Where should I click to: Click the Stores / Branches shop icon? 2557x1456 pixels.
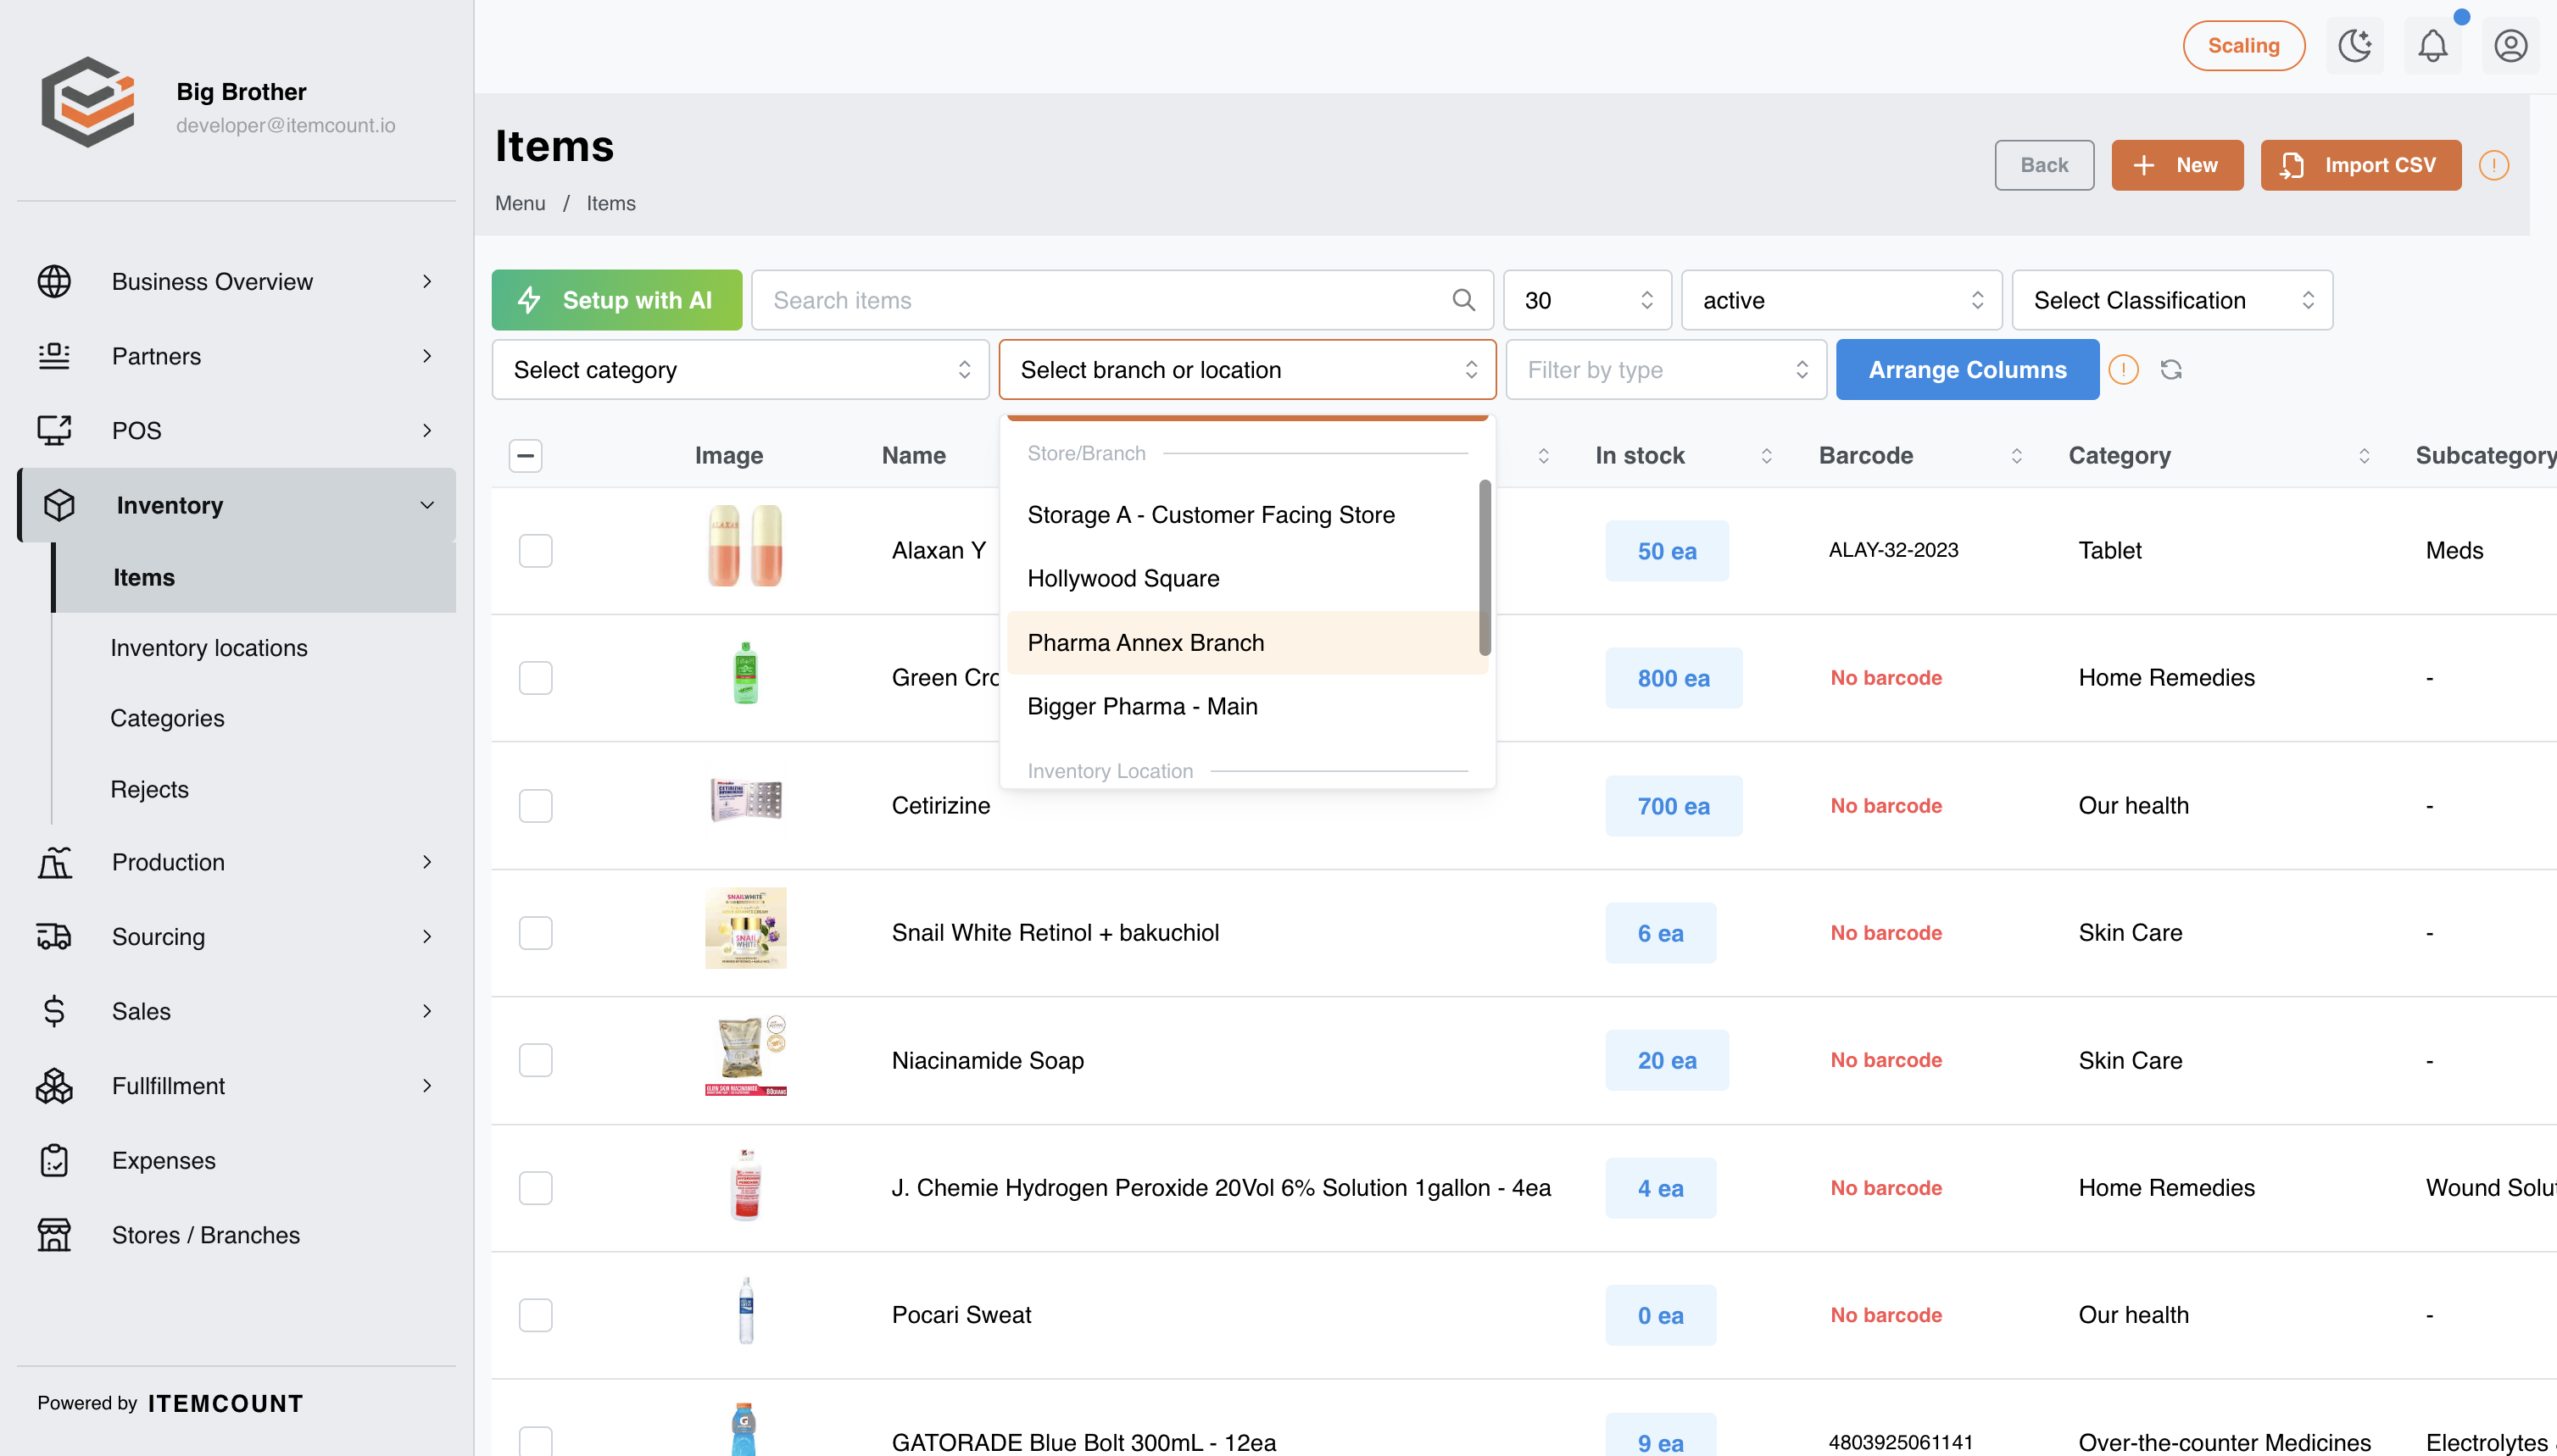coord(54,1235)
